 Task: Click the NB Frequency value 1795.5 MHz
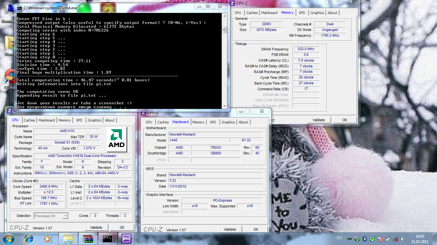coord(330,35)
